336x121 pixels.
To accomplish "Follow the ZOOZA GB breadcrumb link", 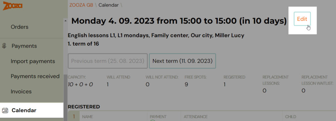I will (x=81, y=5).
